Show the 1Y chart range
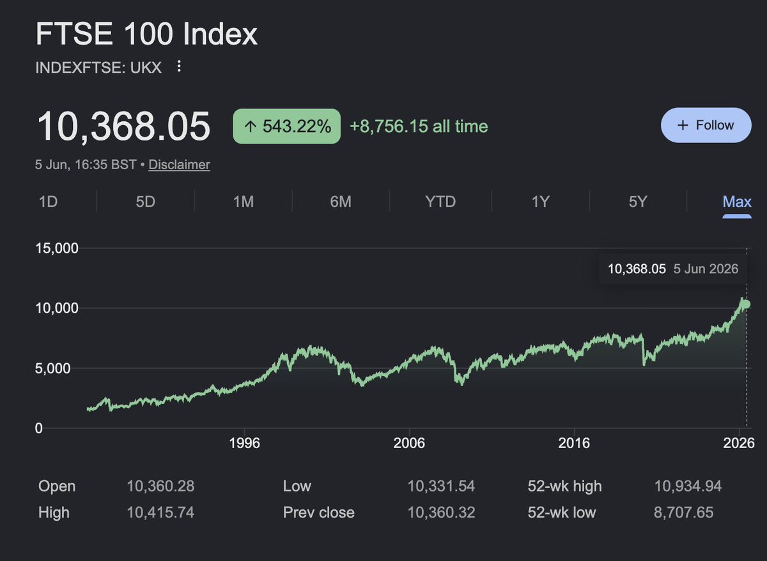 541,202
